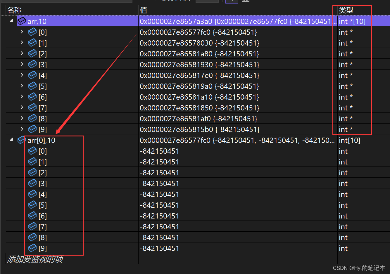The image size is (390, 274).
Task: Expand element [0] under arr,10
Action: pyautogui.click(x=22, y=32)
